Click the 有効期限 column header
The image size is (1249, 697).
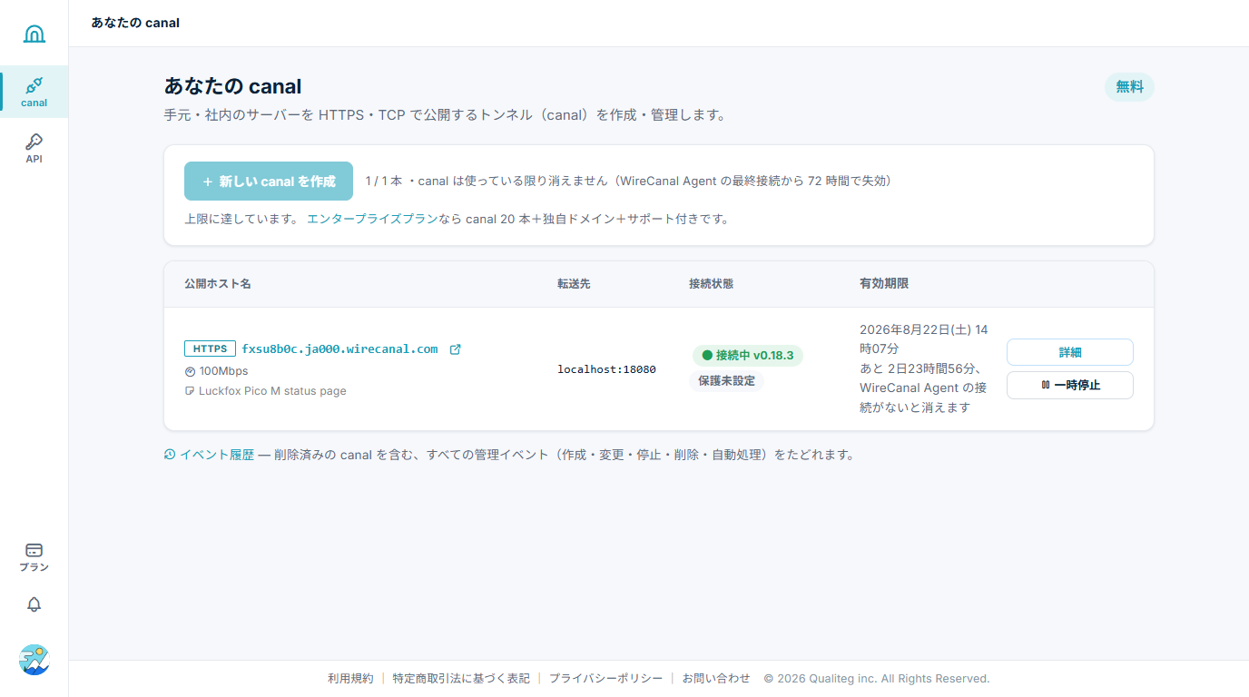884,284
